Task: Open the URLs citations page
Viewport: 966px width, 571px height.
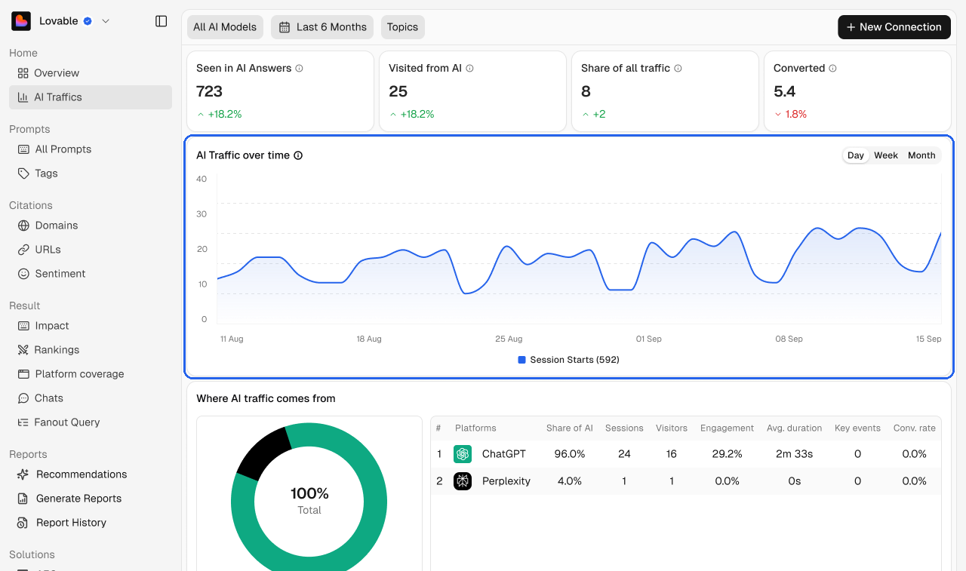Action: (x=91, y=250)
